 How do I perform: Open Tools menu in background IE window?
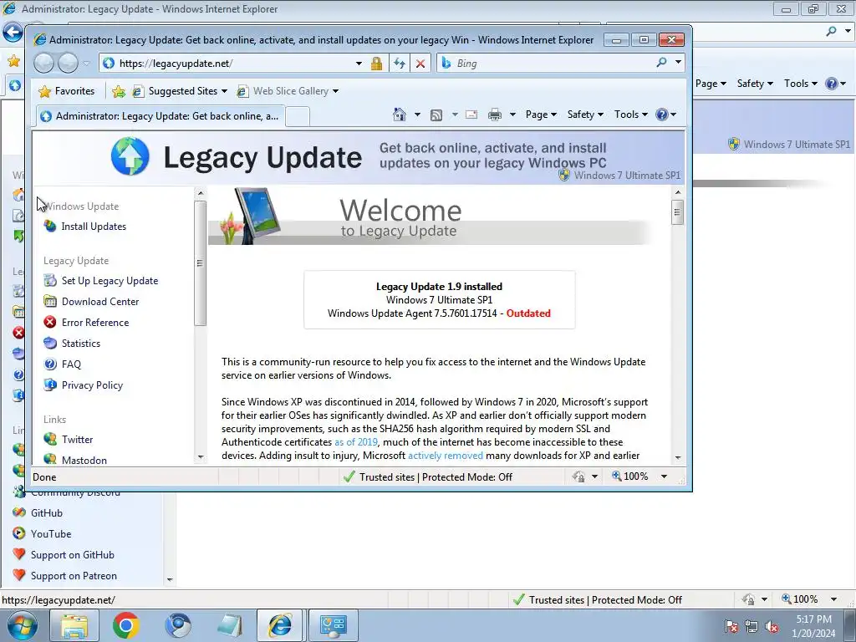tap(800, 84)
